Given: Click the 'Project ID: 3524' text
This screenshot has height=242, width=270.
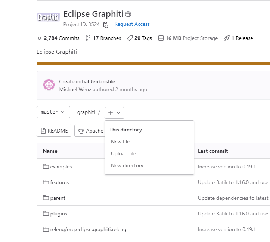Looking at the screenshot, I should pyautogui.click(x=81, y=24).
